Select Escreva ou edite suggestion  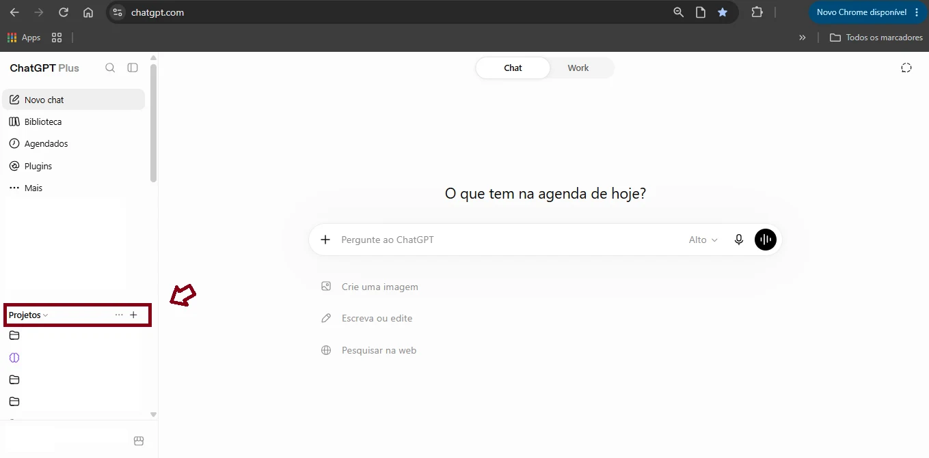[x=367, y=318]
